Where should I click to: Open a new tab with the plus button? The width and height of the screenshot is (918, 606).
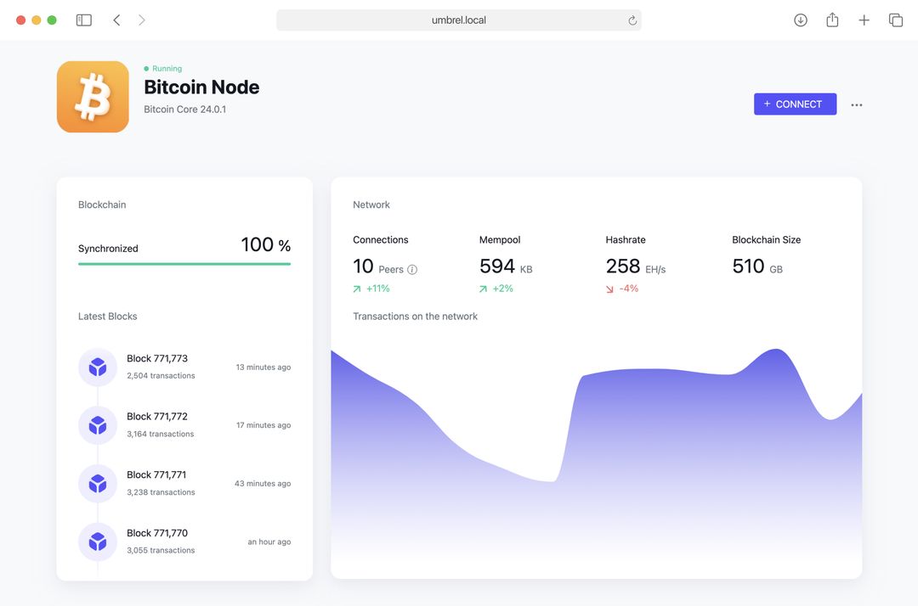(864, 19)
